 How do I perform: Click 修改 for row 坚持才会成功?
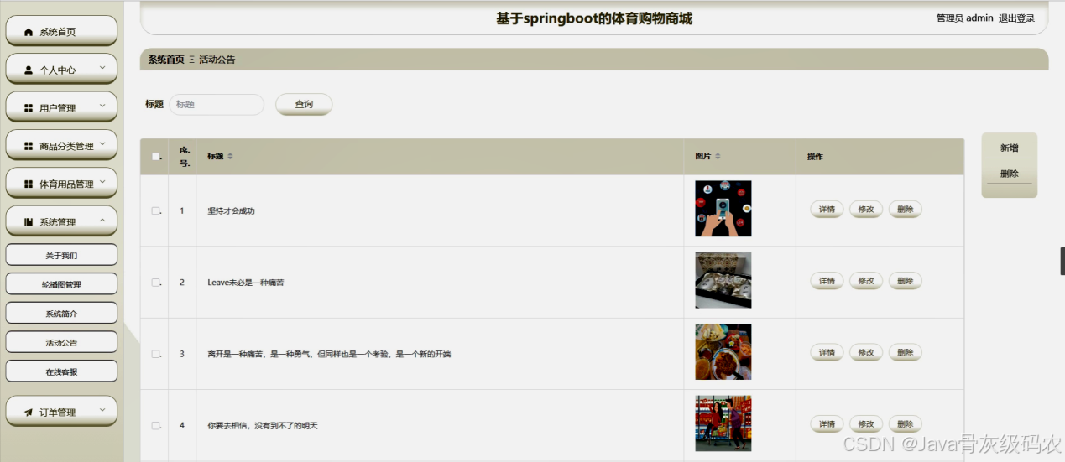coord(866,210)
